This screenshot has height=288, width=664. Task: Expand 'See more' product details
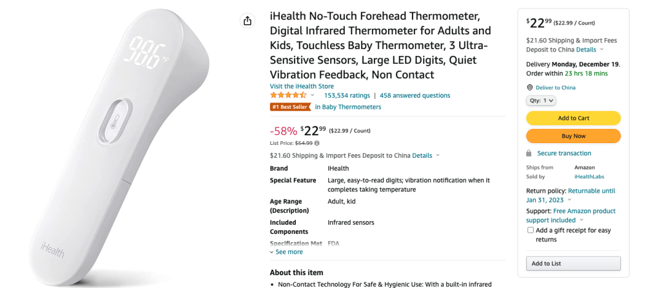click(287, 252)
